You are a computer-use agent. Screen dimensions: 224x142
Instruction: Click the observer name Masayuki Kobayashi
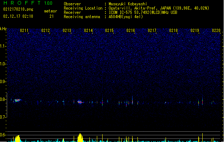[128, 4]
